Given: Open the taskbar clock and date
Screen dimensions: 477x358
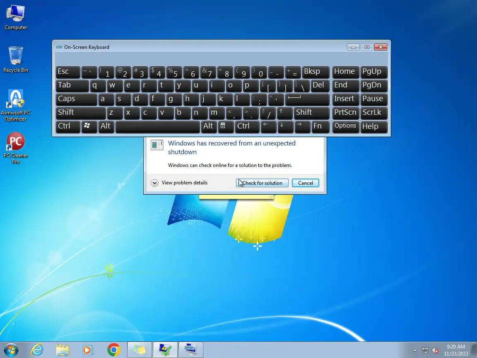Looking at the screenshot, I should 456,350.
